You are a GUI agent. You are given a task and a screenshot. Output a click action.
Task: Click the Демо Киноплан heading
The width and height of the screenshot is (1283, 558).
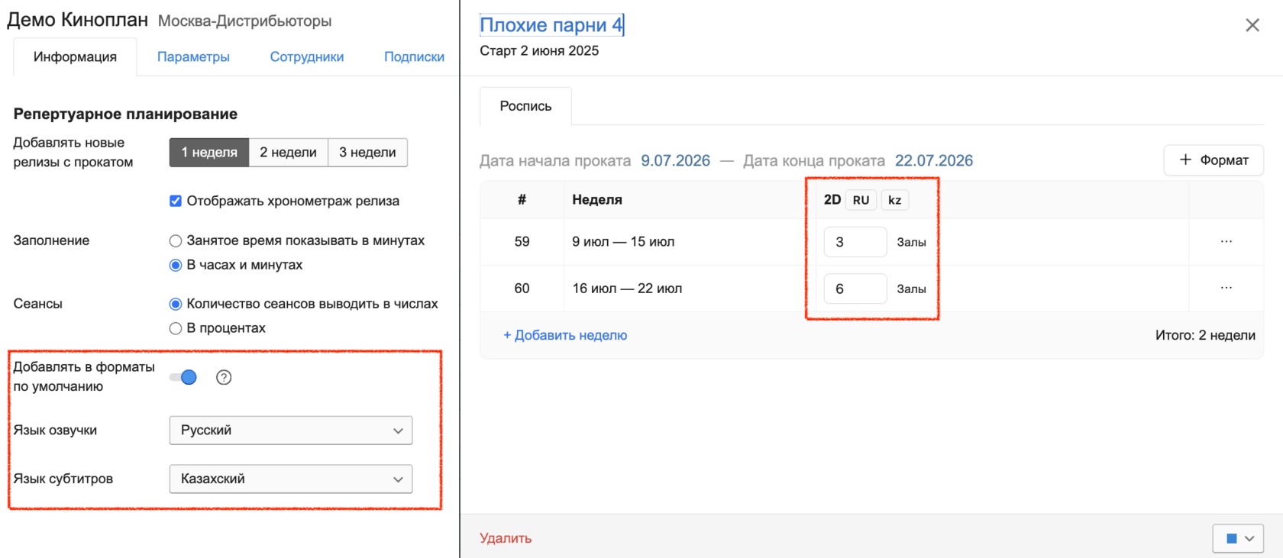77,20
